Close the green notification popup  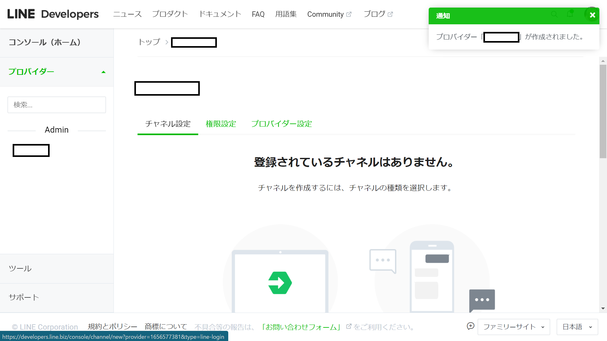click(592, 15)
